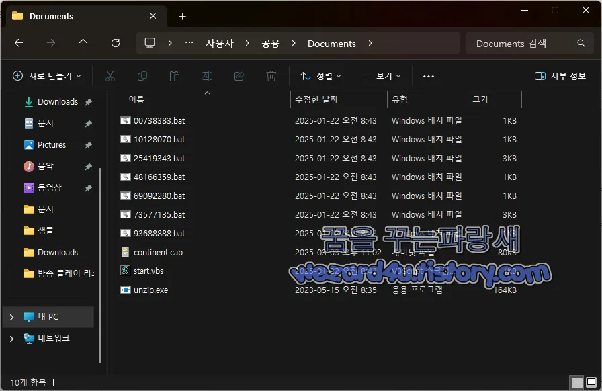Click the Copy icon in toolbar
The height and width of the screenshot is (391, 602).
142,76
